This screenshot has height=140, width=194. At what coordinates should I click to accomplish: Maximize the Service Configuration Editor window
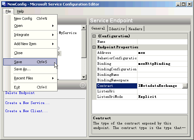(x=184, y=4)
